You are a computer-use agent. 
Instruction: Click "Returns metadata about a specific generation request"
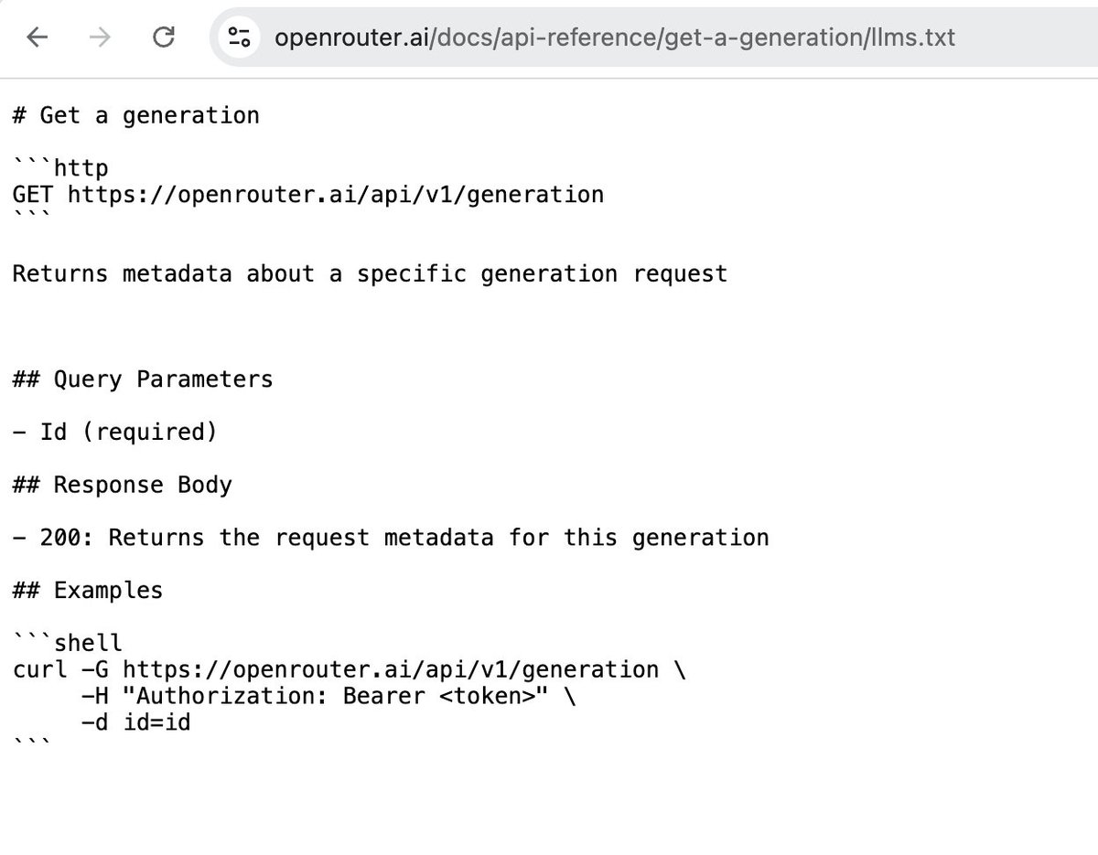(371, 273)
